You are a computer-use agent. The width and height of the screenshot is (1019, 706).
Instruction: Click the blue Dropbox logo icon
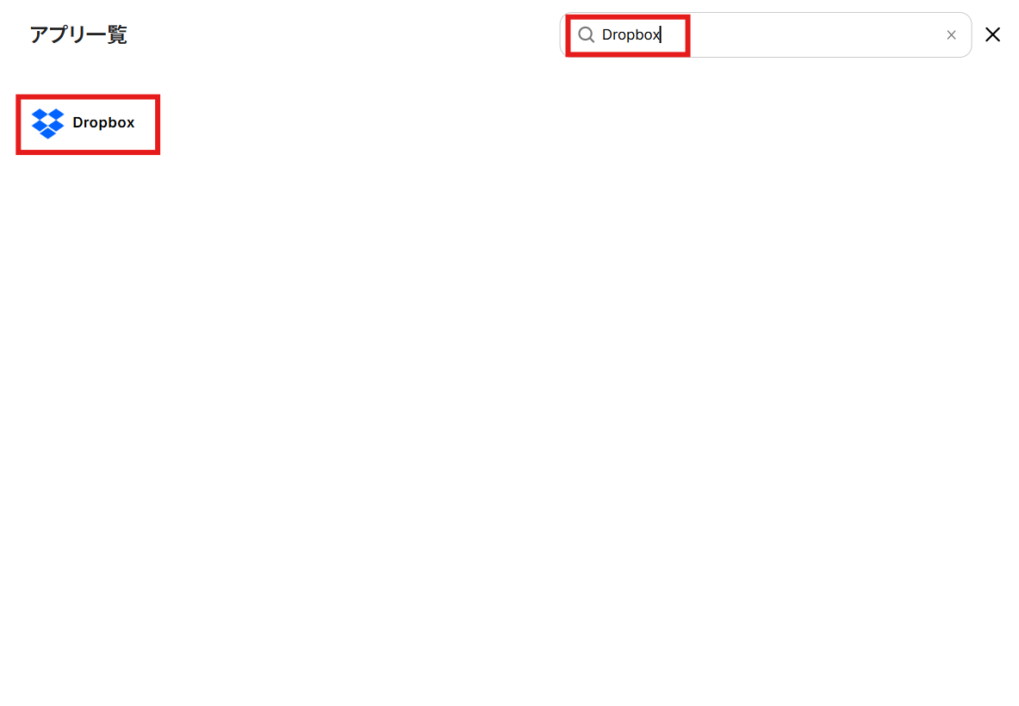(47, 123)
